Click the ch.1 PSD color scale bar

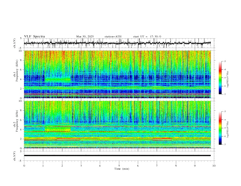[x=220, y=78]
